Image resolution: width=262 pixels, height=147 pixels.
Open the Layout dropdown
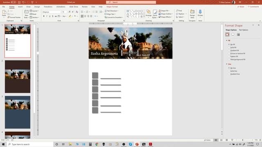[x=34, y=11]
